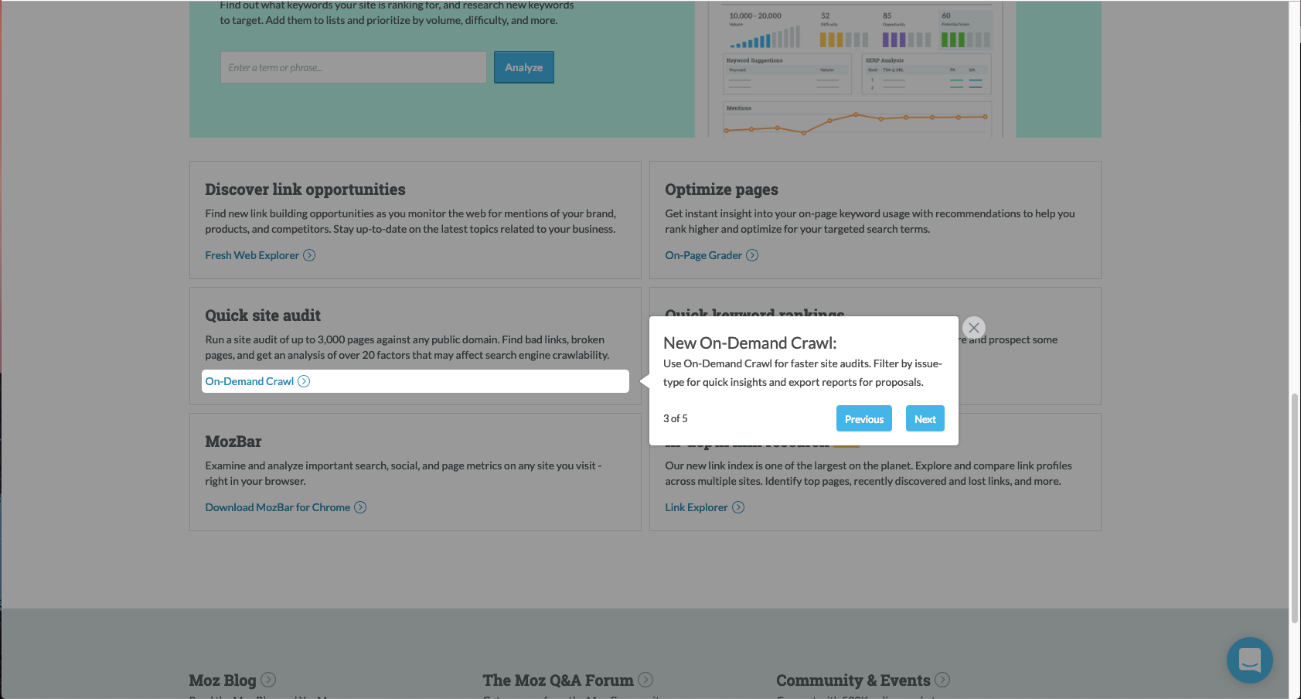Open the Fresh Web Explorer link
Viewport: 1301px width, 699px height.
click(x=252, y=255)
